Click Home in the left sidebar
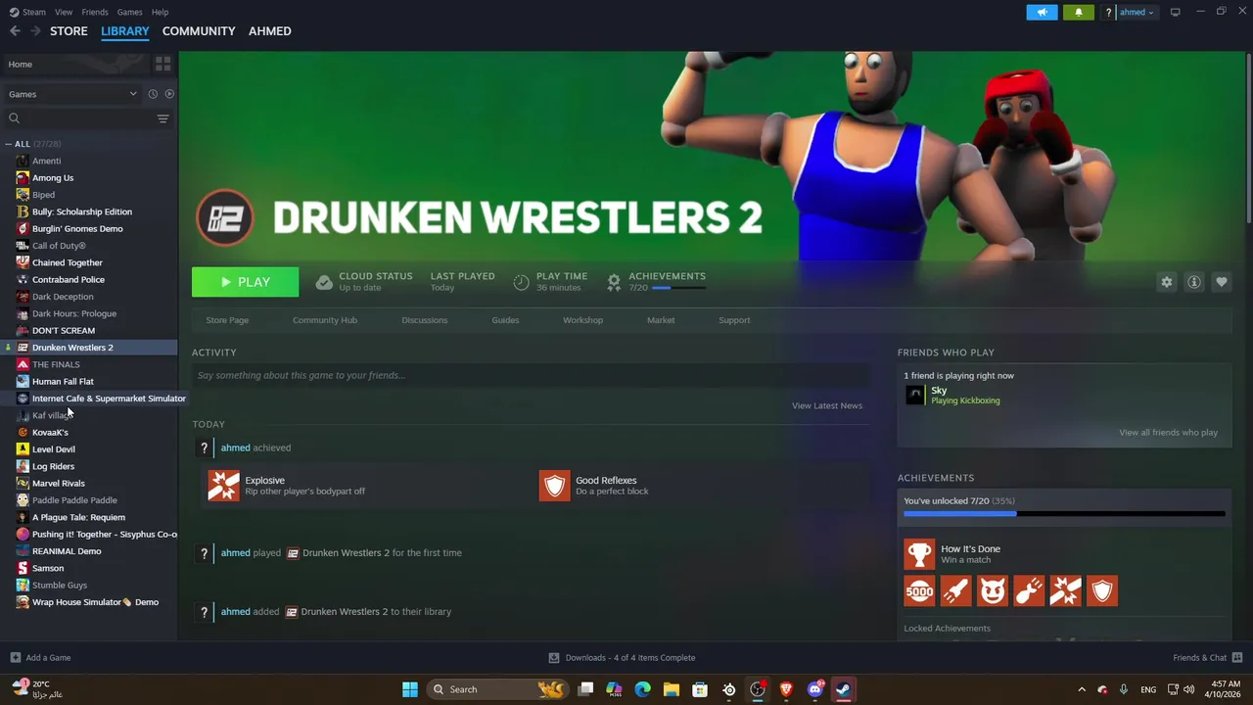Screen dimensions: 1253x705 click(x=20, y=64)
